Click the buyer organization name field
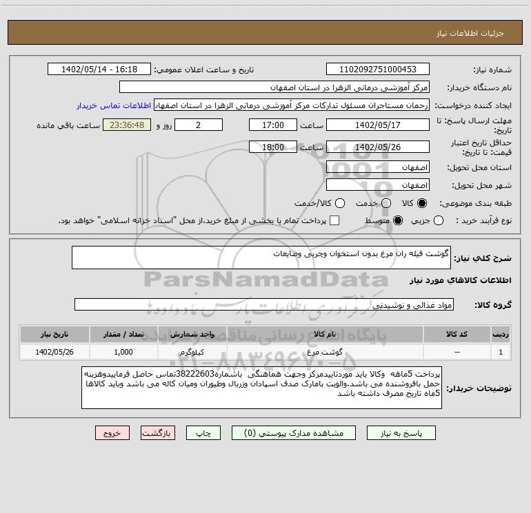The width and height of the screenshot is (531, 513). 274,87
